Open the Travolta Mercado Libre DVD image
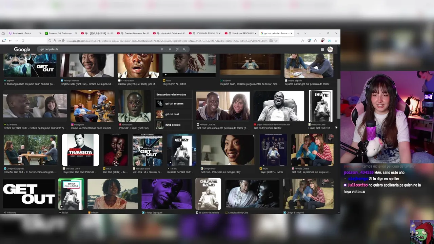Image resolution: width=434 pixels, height=244 pixels. click(80, 150)
